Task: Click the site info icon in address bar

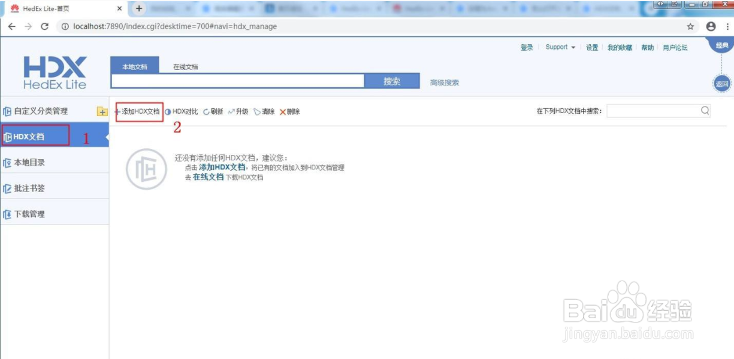Action: point(65,26)
